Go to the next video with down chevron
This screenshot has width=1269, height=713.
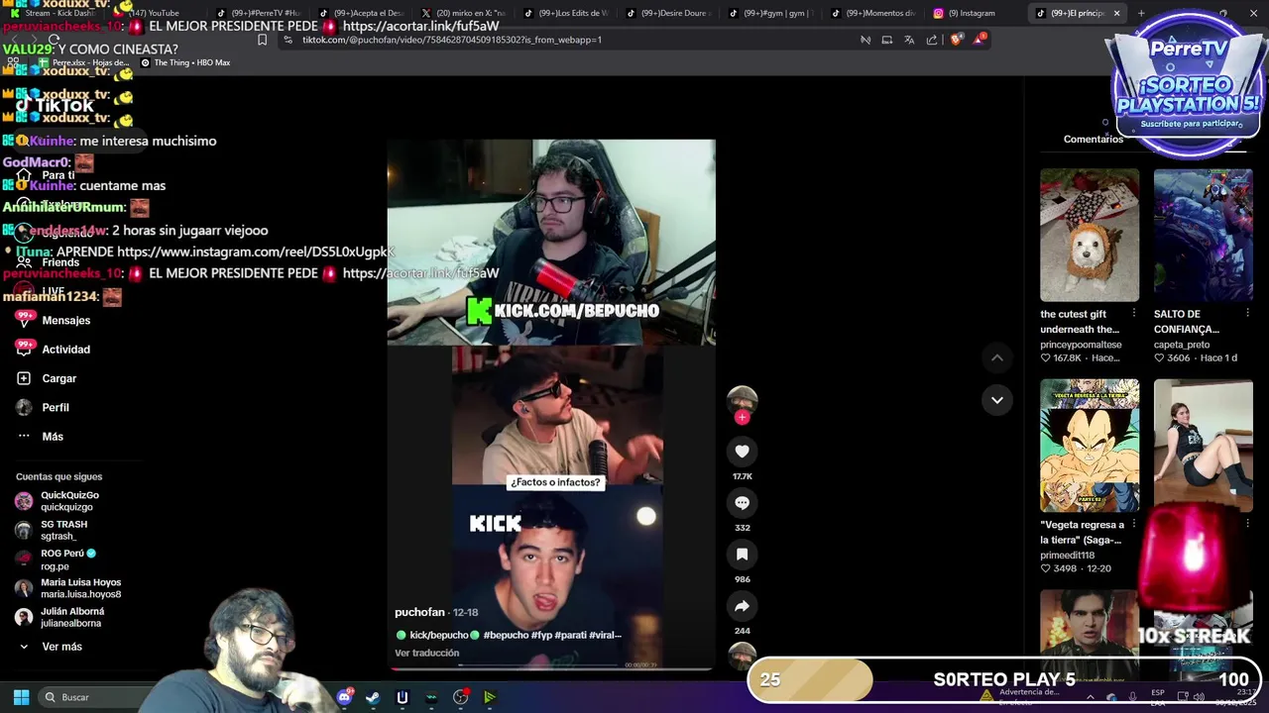point(997,400)
